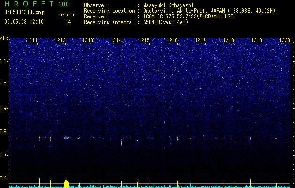The image size is (295, 188).
Task: Select the ICOM IC-575 receiver description
Action: click(x=188, y=16)
